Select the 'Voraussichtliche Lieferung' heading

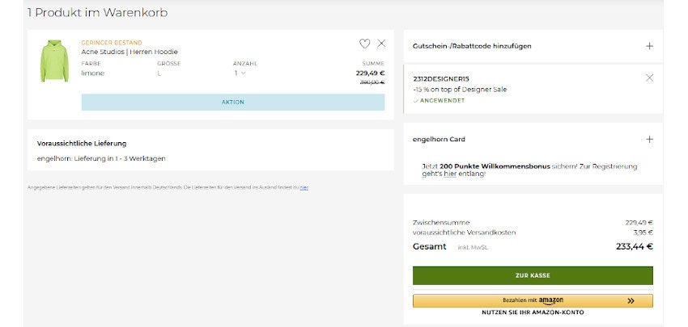82,143
